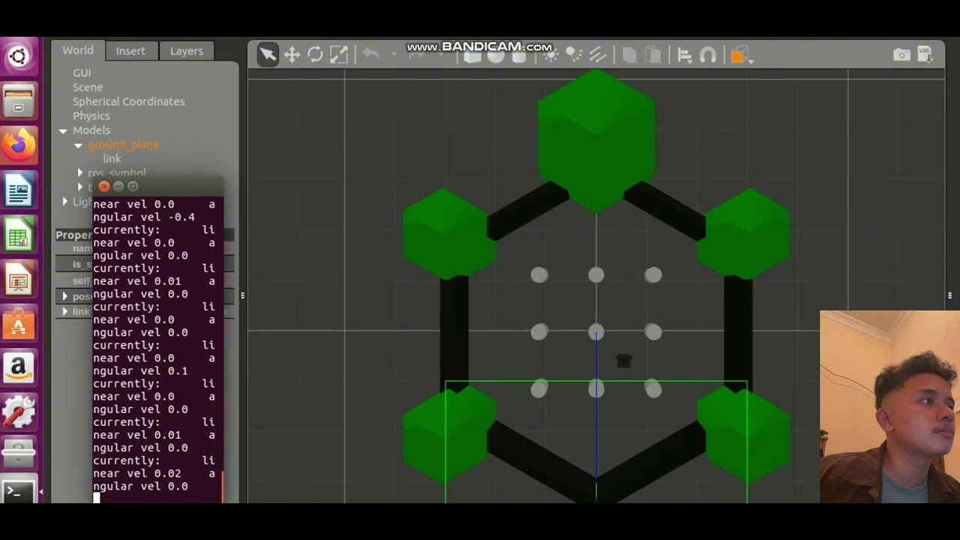This screenshot has height=540, width=960.
Task: Click the undo arrow in Gazebo toolbar
Action: click(x=371, y=54)
